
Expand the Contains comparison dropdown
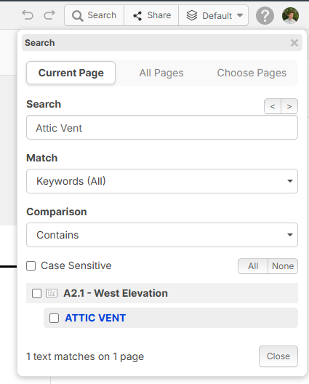162,235
